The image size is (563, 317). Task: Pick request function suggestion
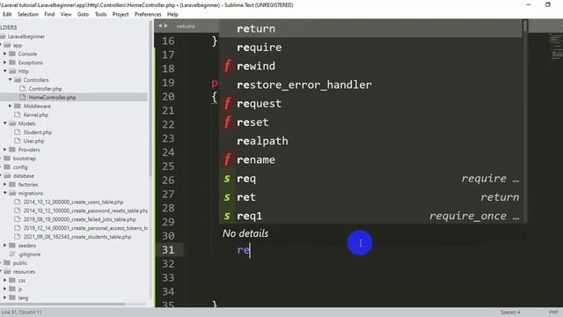click(x=370, y=104)
